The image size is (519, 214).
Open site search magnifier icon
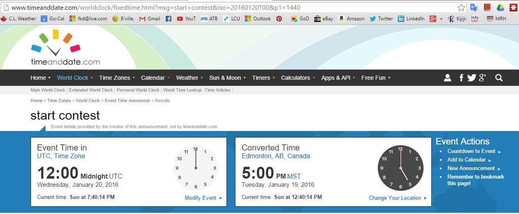499,78
